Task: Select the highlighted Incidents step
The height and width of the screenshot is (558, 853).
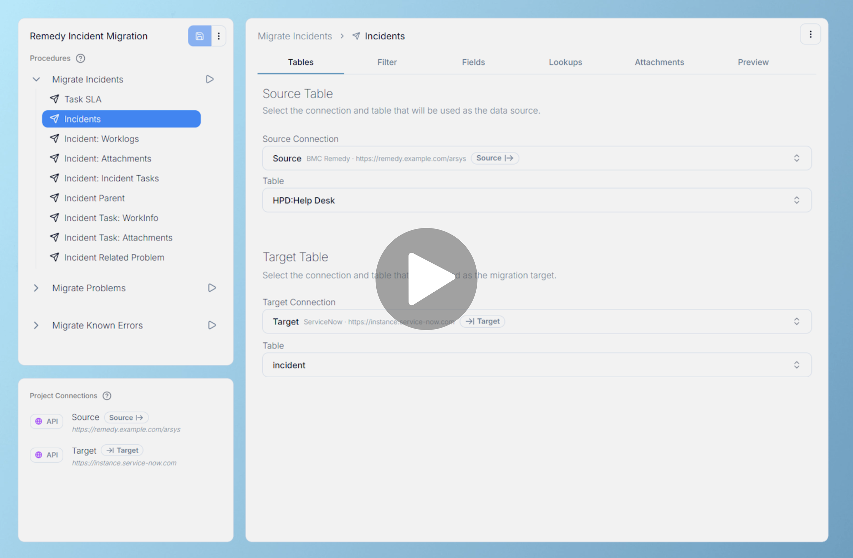Action: pyautogui.click(x=121, y=119)
